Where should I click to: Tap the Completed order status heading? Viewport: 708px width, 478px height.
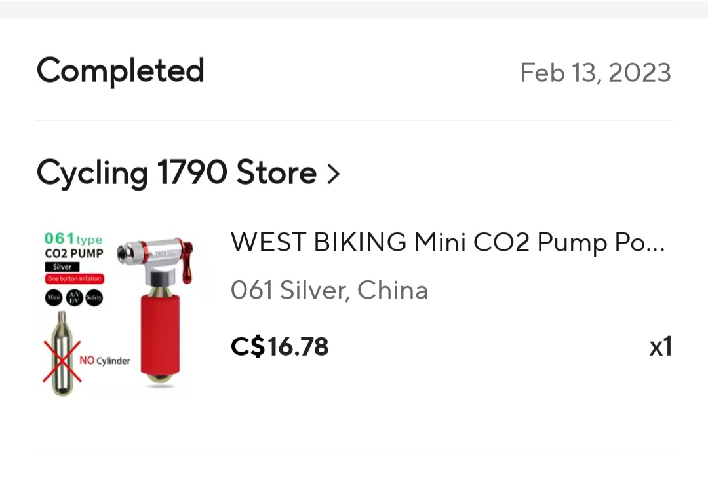tap(120, 71)
